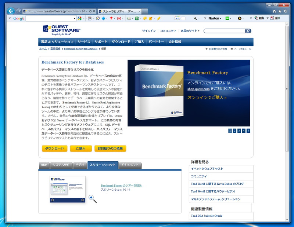Image resolution: width=294 pixels, height=227 pixels.
Task: Select slide 3 in the banner pager
Action: (239, 130)
